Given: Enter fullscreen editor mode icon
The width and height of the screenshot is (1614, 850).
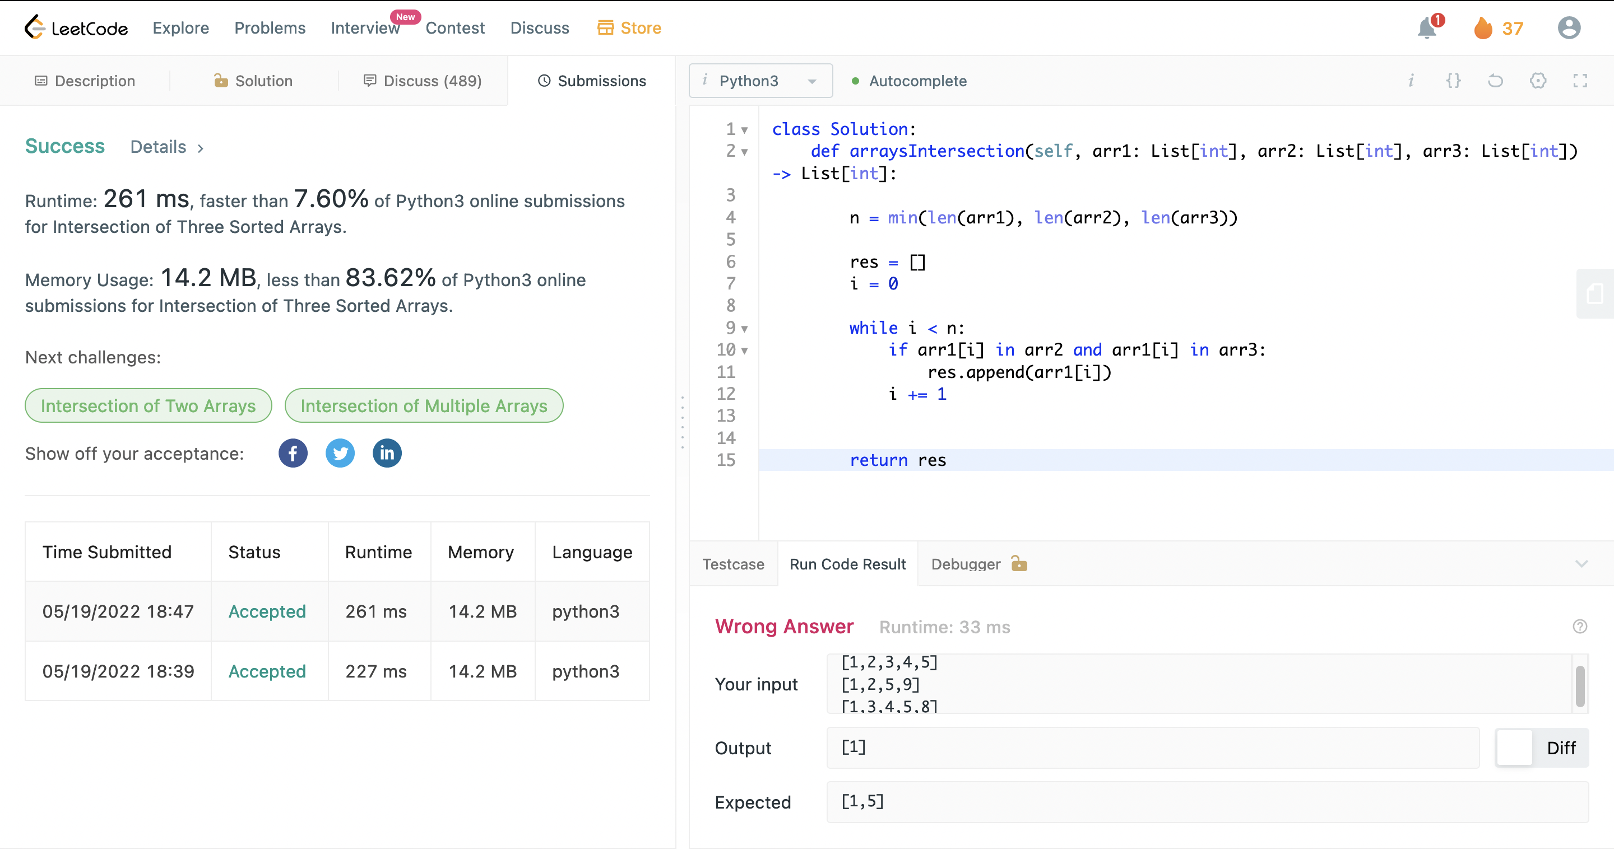Looking at the screenshot, I should click(x=1580, y=80).
